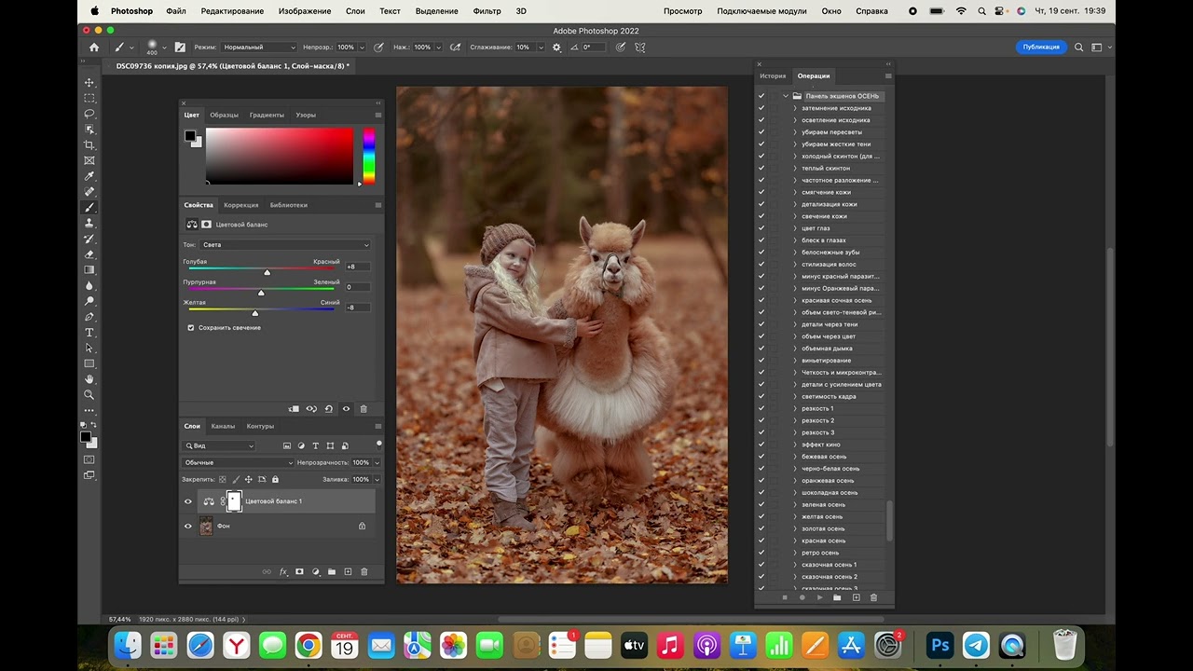
Task: Select the Eraser tool
Action: point(89,254)
